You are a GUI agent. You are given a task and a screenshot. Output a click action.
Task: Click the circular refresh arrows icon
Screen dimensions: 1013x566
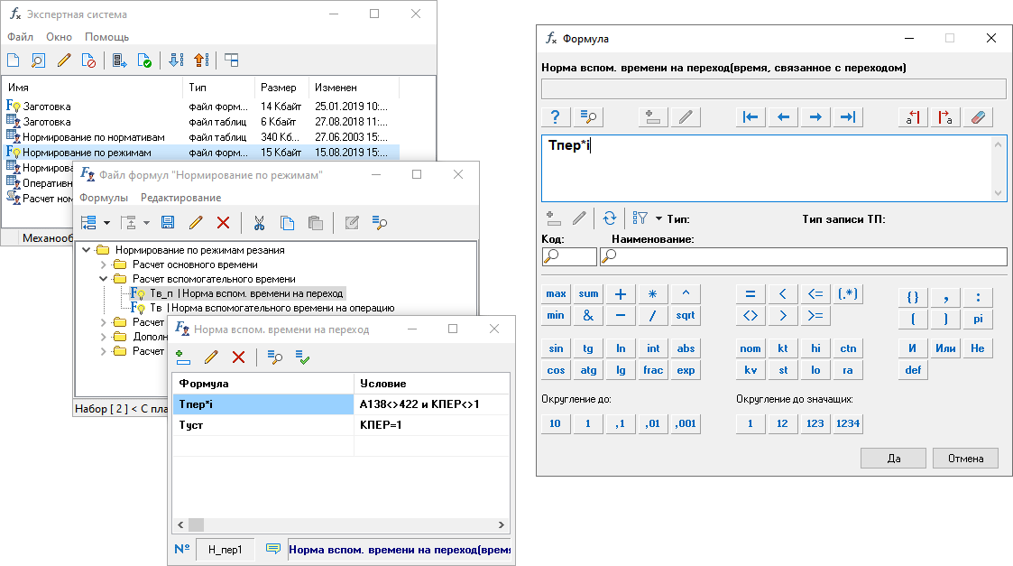click(x=610, y=218)
